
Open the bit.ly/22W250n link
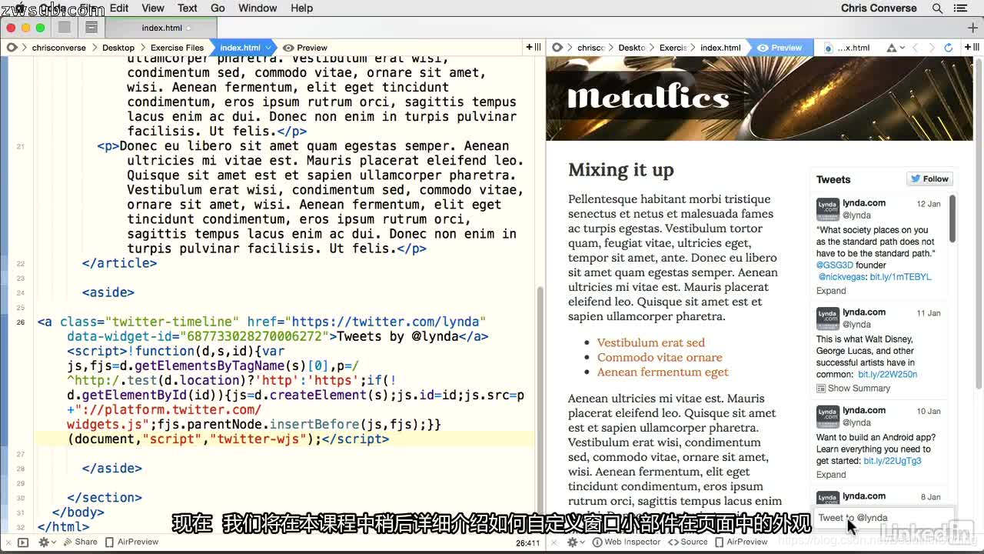point(888,374)
